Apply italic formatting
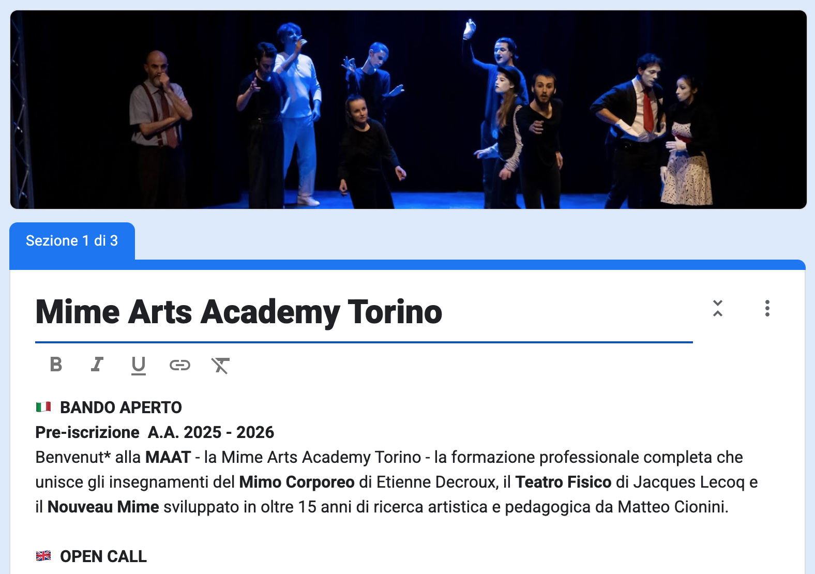Image resolution: width=815 pixels, height=574 pixels. 97,365
